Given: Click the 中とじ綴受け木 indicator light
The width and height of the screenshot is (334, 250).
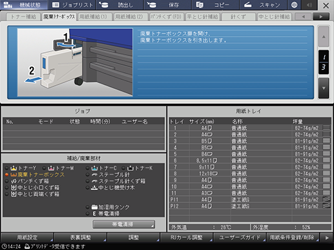Looking at the screenshot, I should 88,187.
